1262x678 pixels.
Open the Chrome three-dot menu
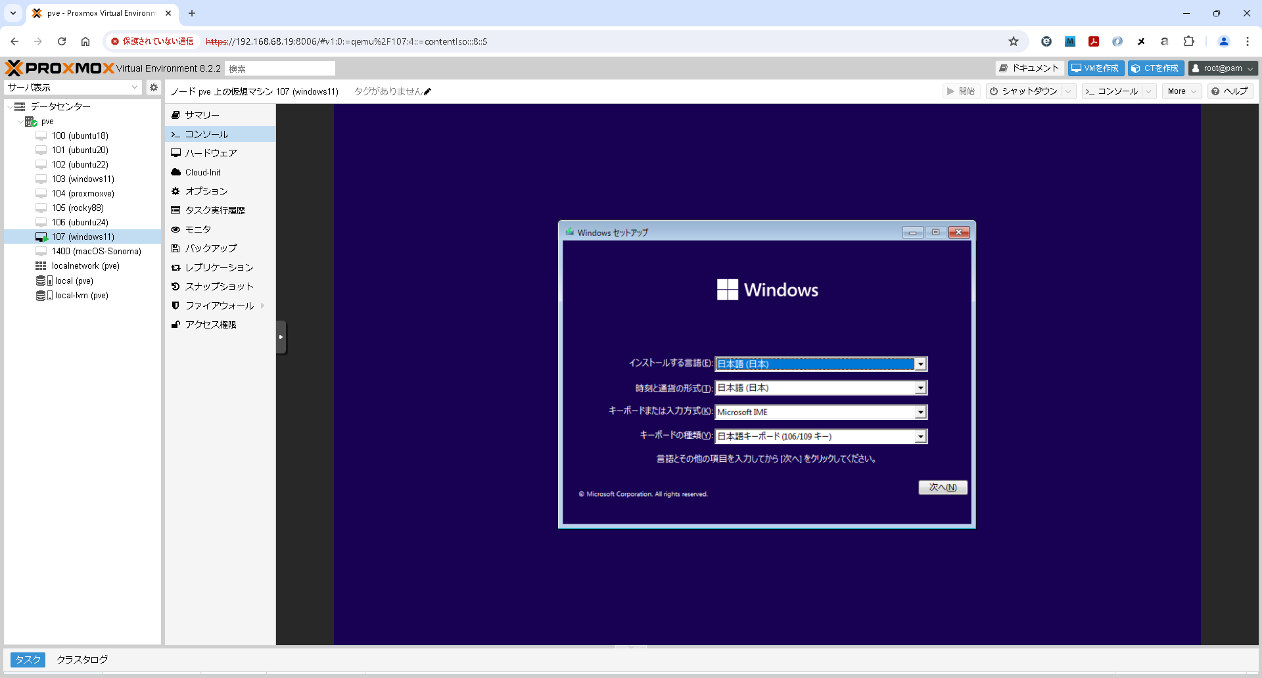click(1248, 41)
